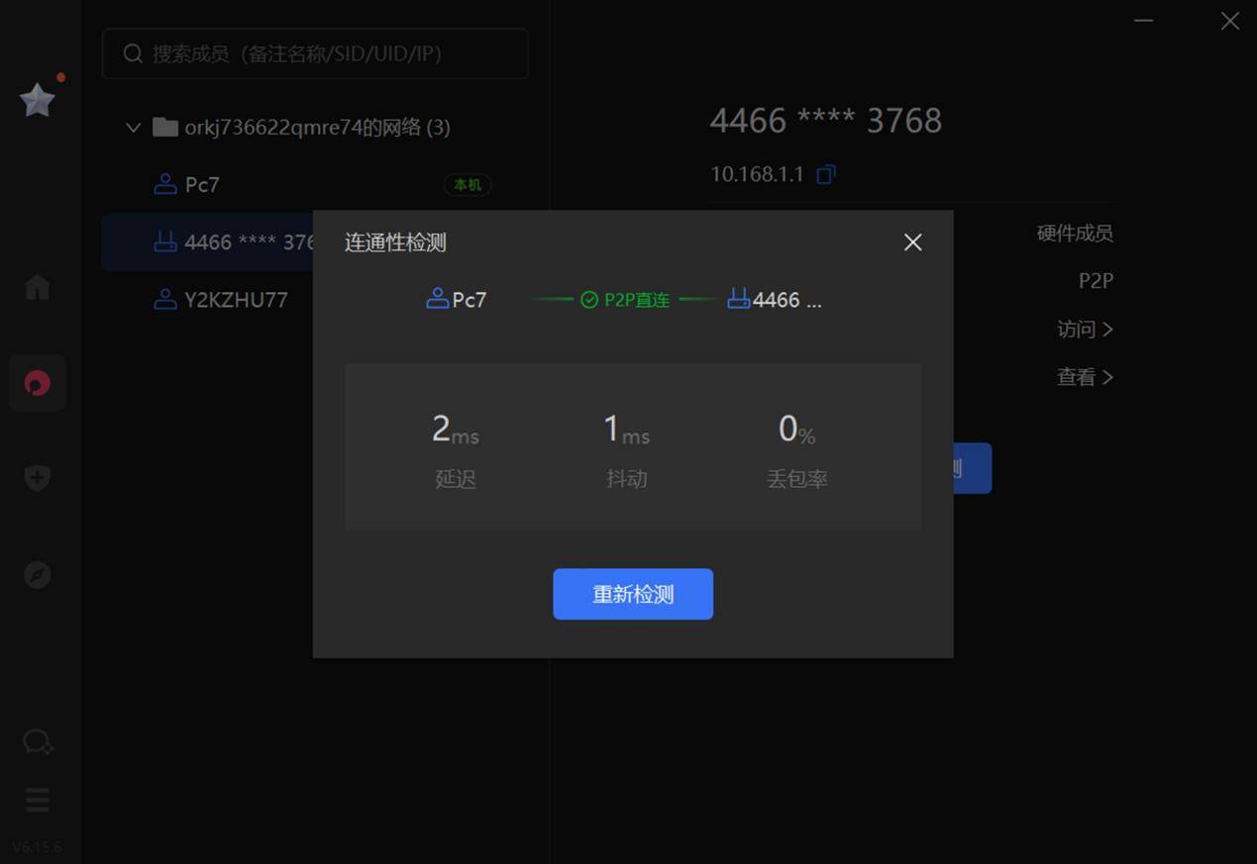The width and height of the screenshot is (1257, 864).
Task: Click the 1ms 抖动 value
Action: (627, 430)
